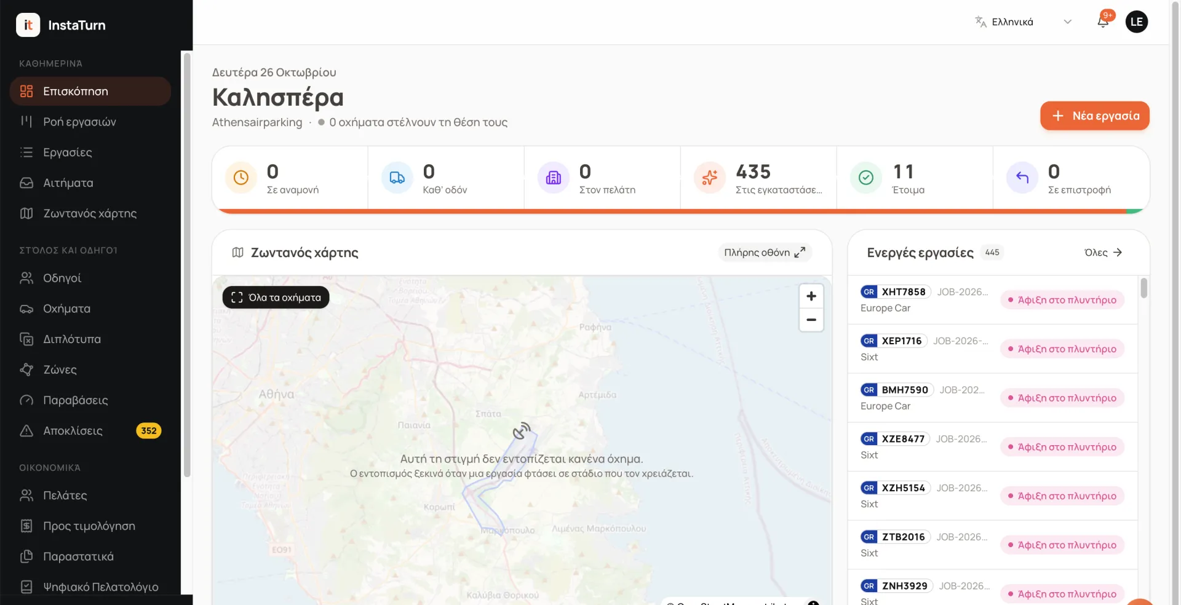Click the Οδηγοί sidebar people icon
The height and width of the screenshot is (605, 1181).
26,278
